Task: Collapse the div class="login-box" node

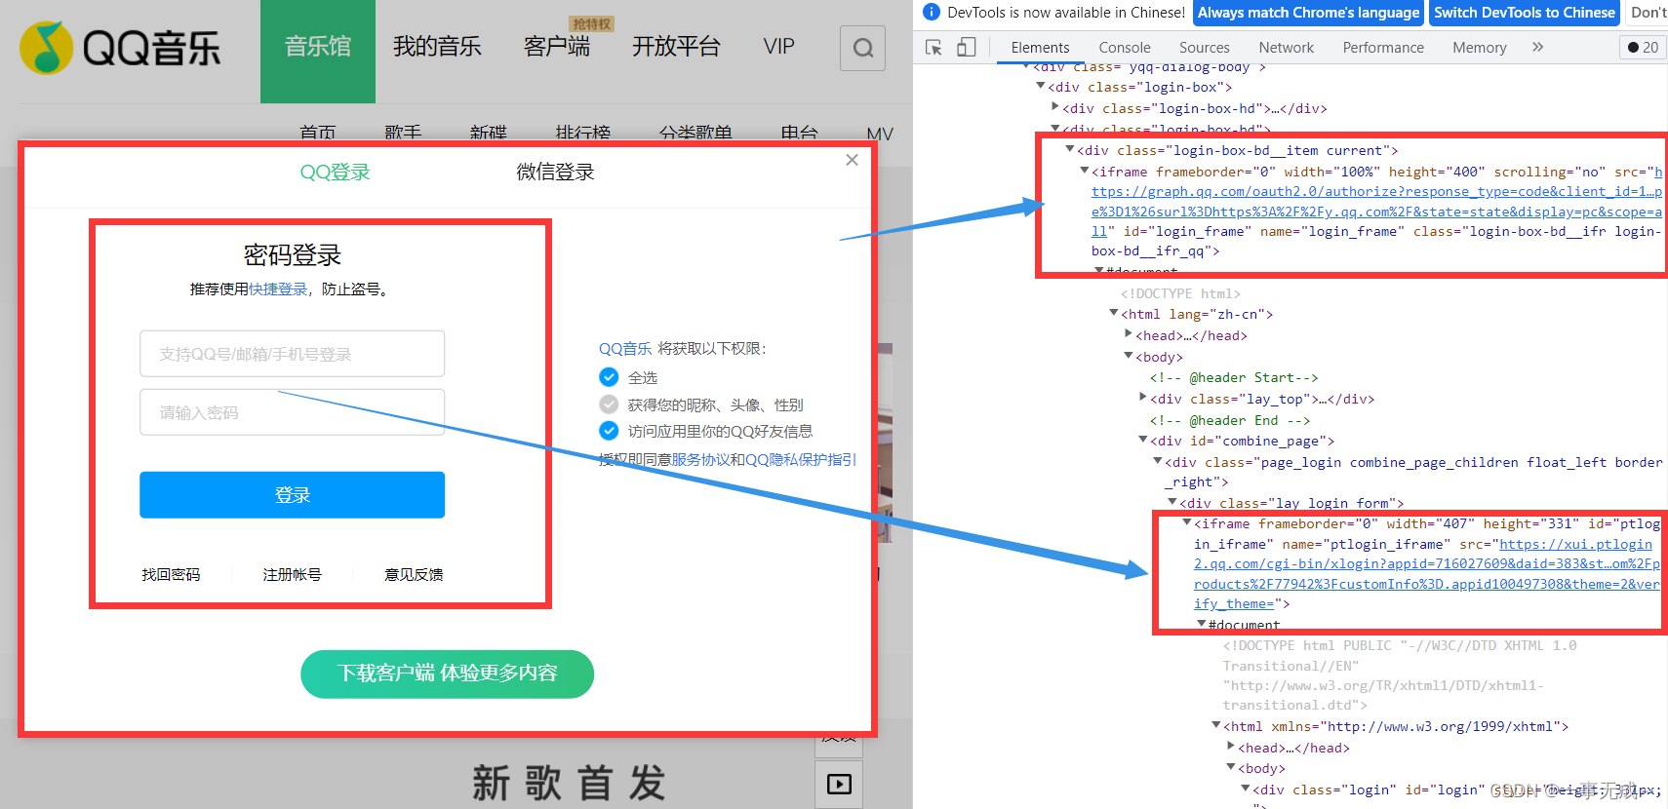Action: point(1040,87)
